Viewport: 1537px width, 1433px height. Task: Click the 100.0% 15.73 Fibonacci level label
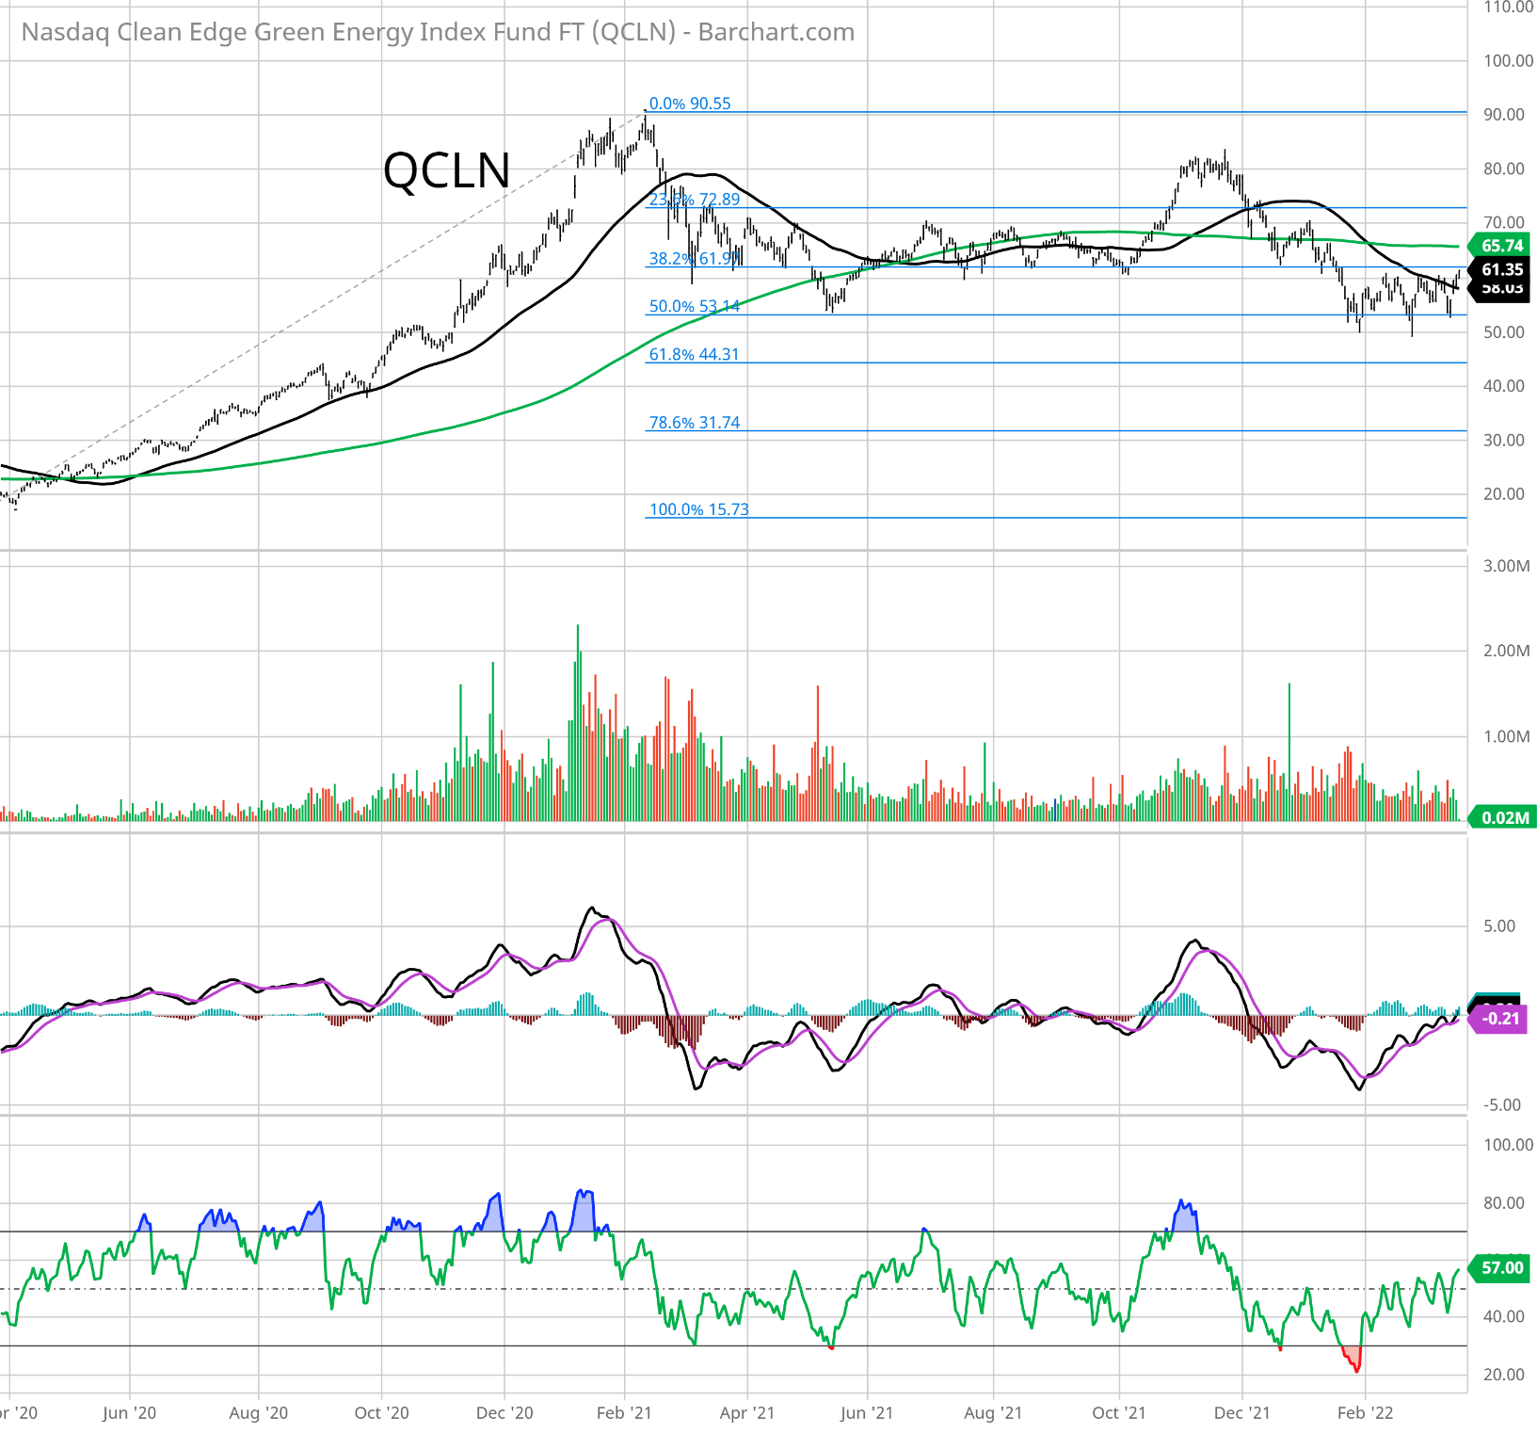click(699, 509)
